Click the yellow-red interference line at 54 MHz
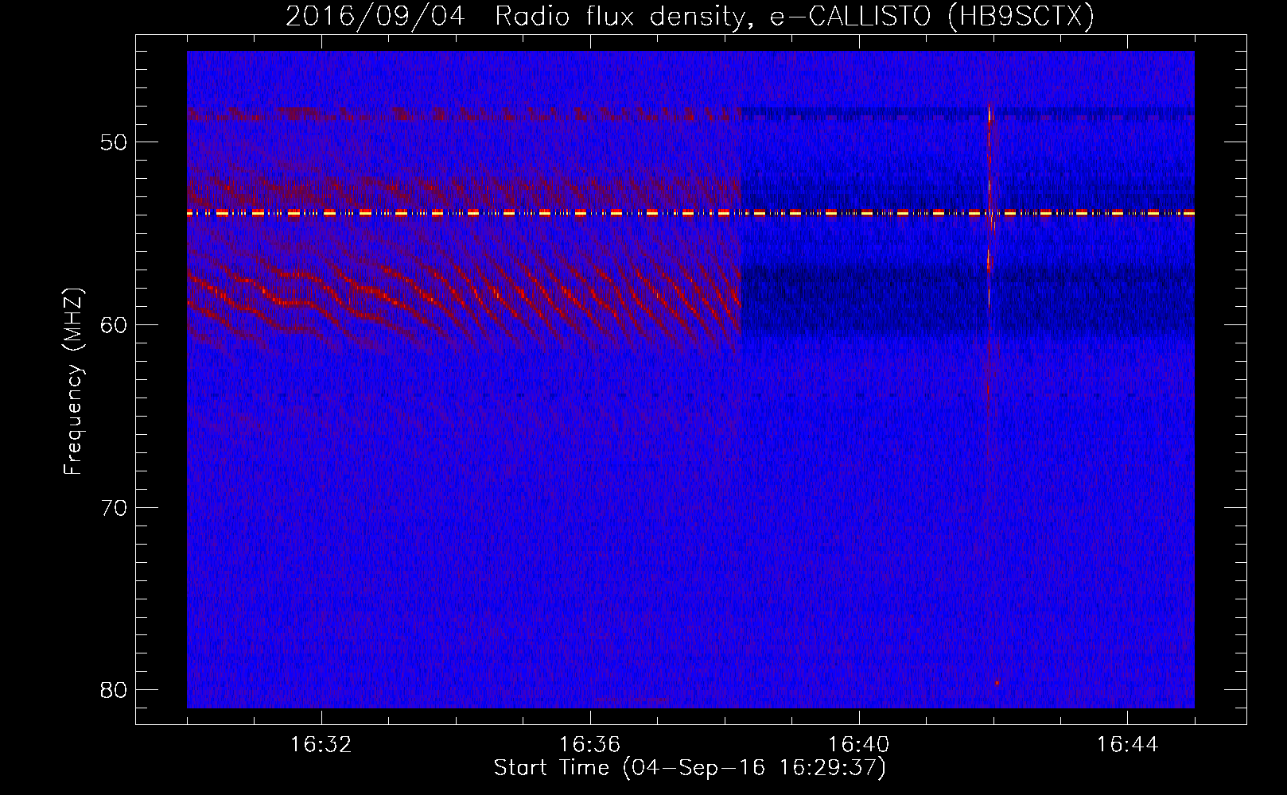Image resolution: width=1287 pixels, height=795 pixels. (690, 213)
